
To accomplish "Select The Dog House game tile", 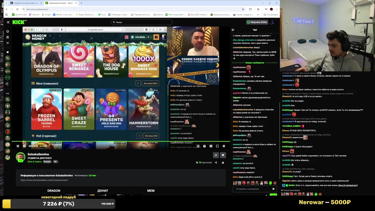I will (111, 62).
